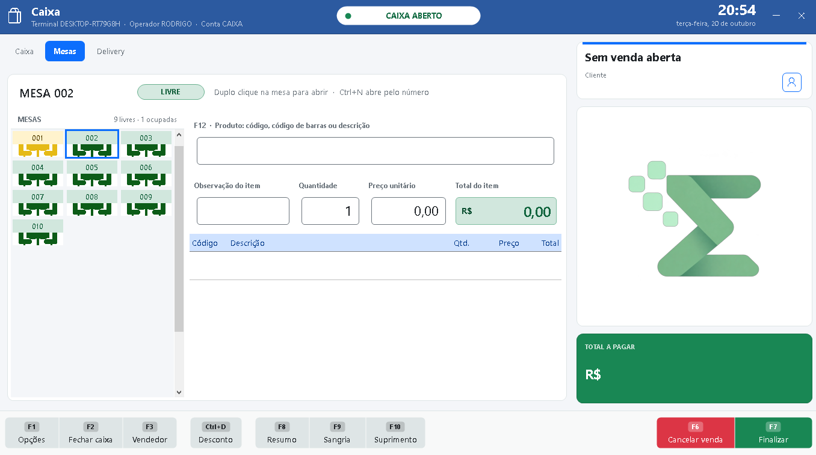
Task: Click the Vendedor F3 button
Action: [x=150, y=433]
